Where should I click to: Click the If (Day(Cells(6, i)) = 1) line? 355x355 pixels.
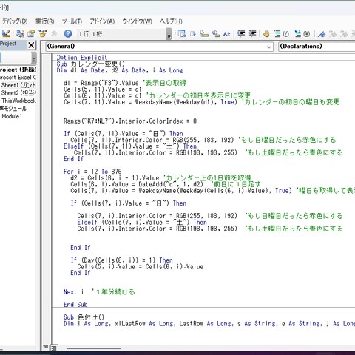121,260
